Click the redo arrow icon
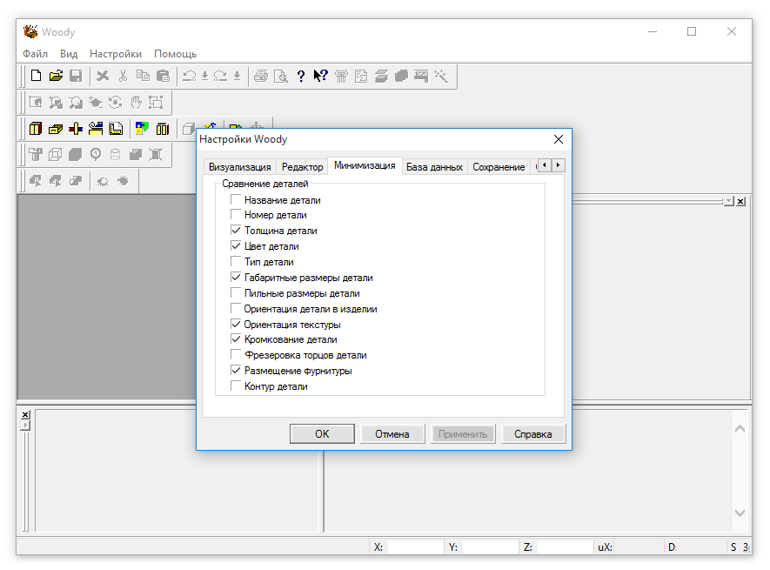Image resolution: width=770 pixels, height=570 pixels. pyautogui.click(x=220, y=76)
